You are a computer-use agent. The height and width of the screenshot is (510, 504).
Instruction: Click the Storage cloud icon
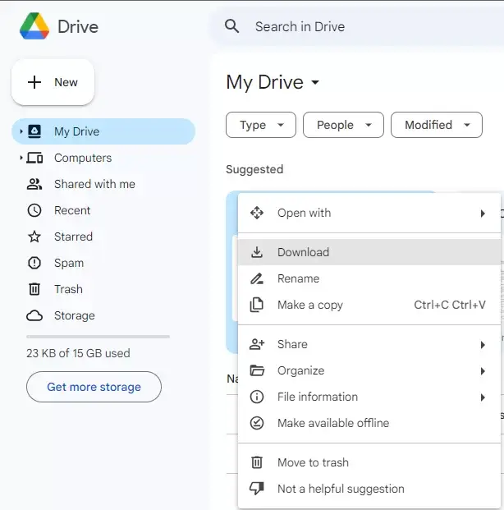[34, 315]
